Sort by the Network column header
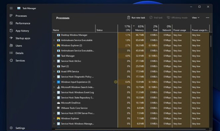Viewport: 220px width, 131px height. [x=165, y=28]
